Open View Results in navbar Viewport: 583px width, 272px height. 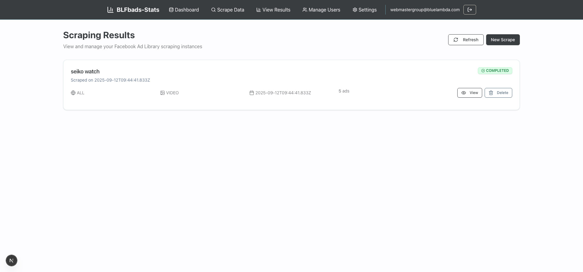[x=273, y=10]
